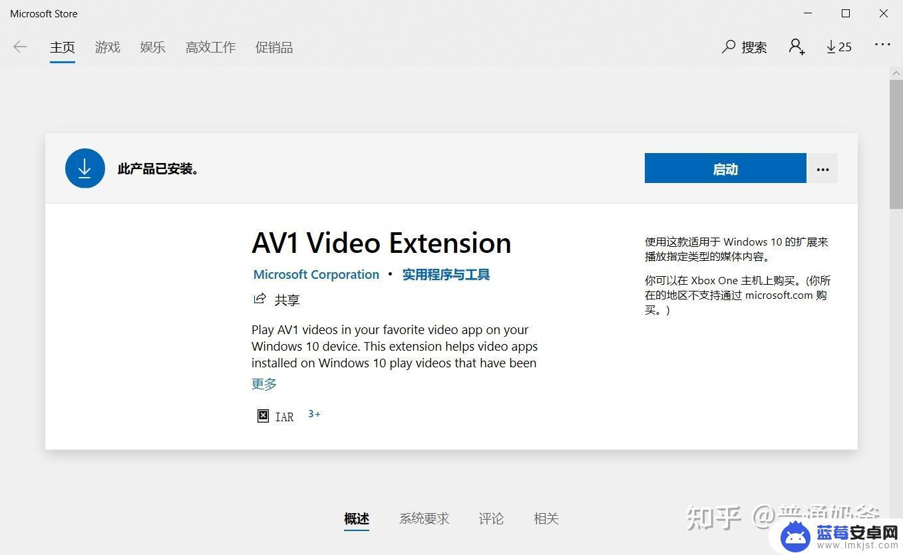Viewport: 903px width, 555px height.
Task: Select the 评论 section tab
Action: click(x=492, y=518)
